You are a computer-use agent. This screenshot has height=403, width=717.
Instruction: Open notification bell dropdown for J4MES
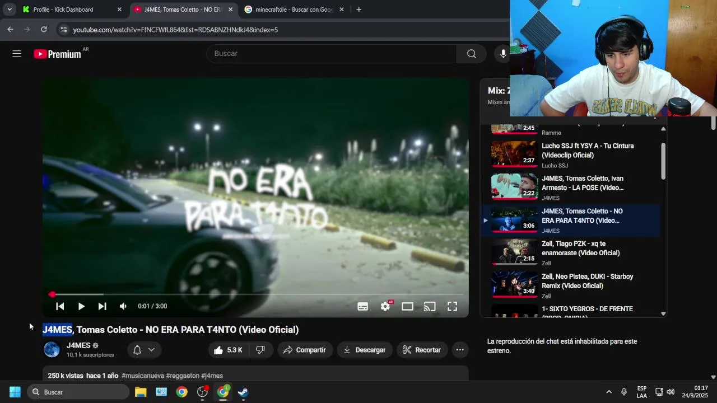[x=144, y=350]
